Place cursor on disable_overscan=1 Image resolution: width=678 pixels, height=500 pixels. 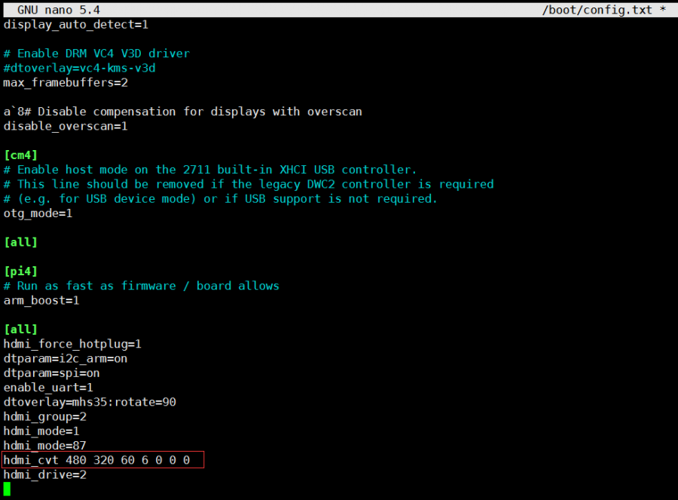[x=66, y=126]
